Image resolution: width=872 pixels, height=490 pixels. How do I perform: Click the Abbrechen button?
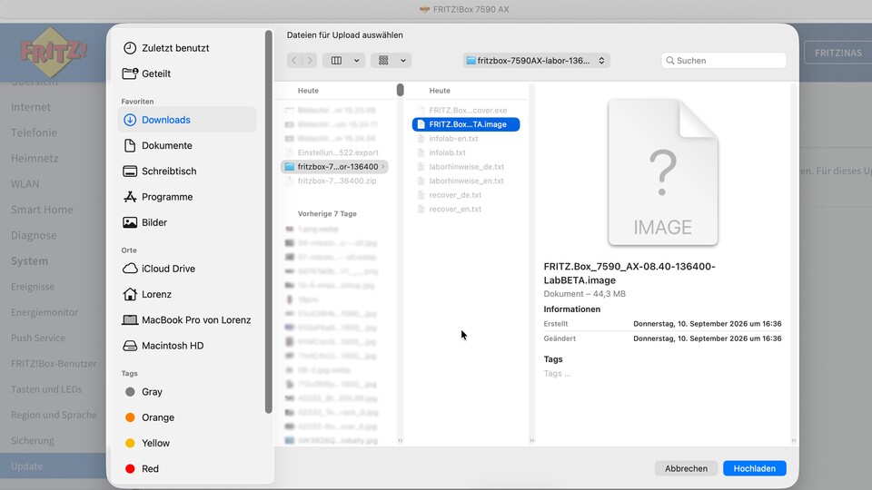687,468
